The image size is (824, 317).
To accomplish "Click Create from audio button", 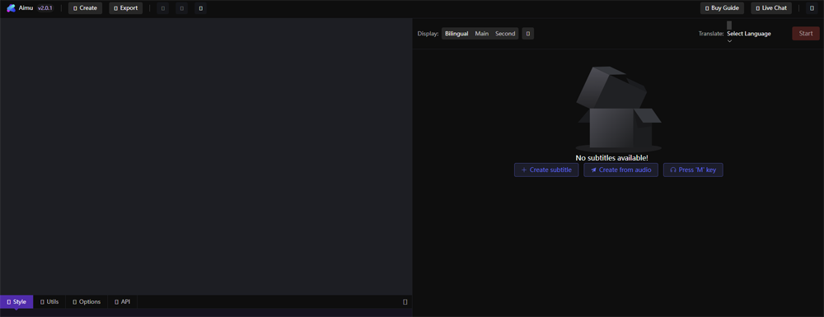I will pyautogui.click(x=621, y=170).
